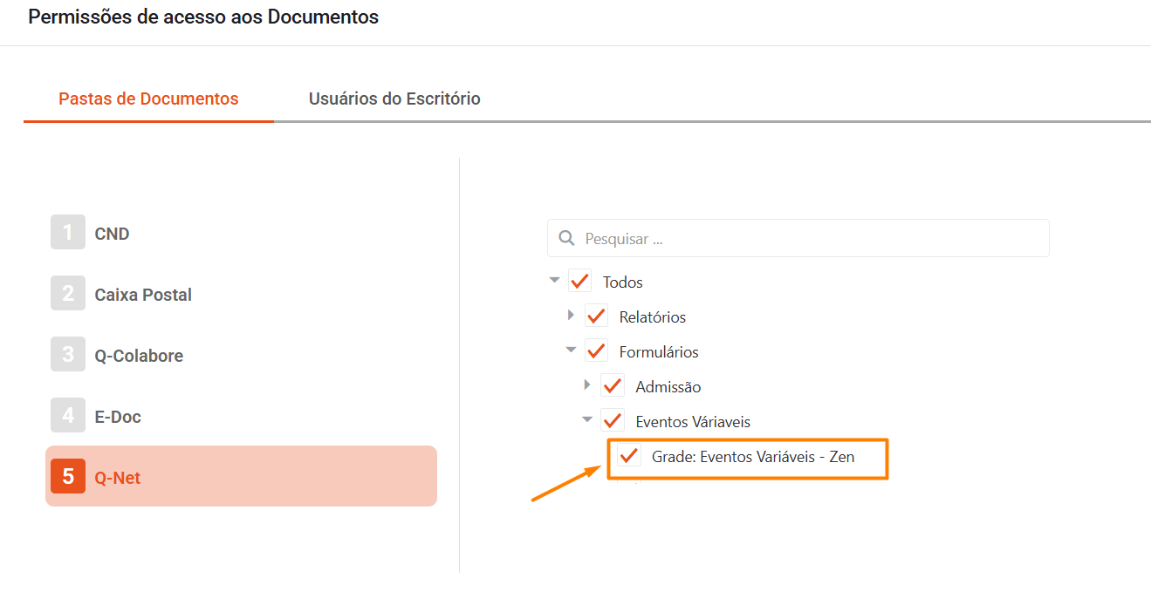Collapse the Formulários tree node

click(571, 350)
